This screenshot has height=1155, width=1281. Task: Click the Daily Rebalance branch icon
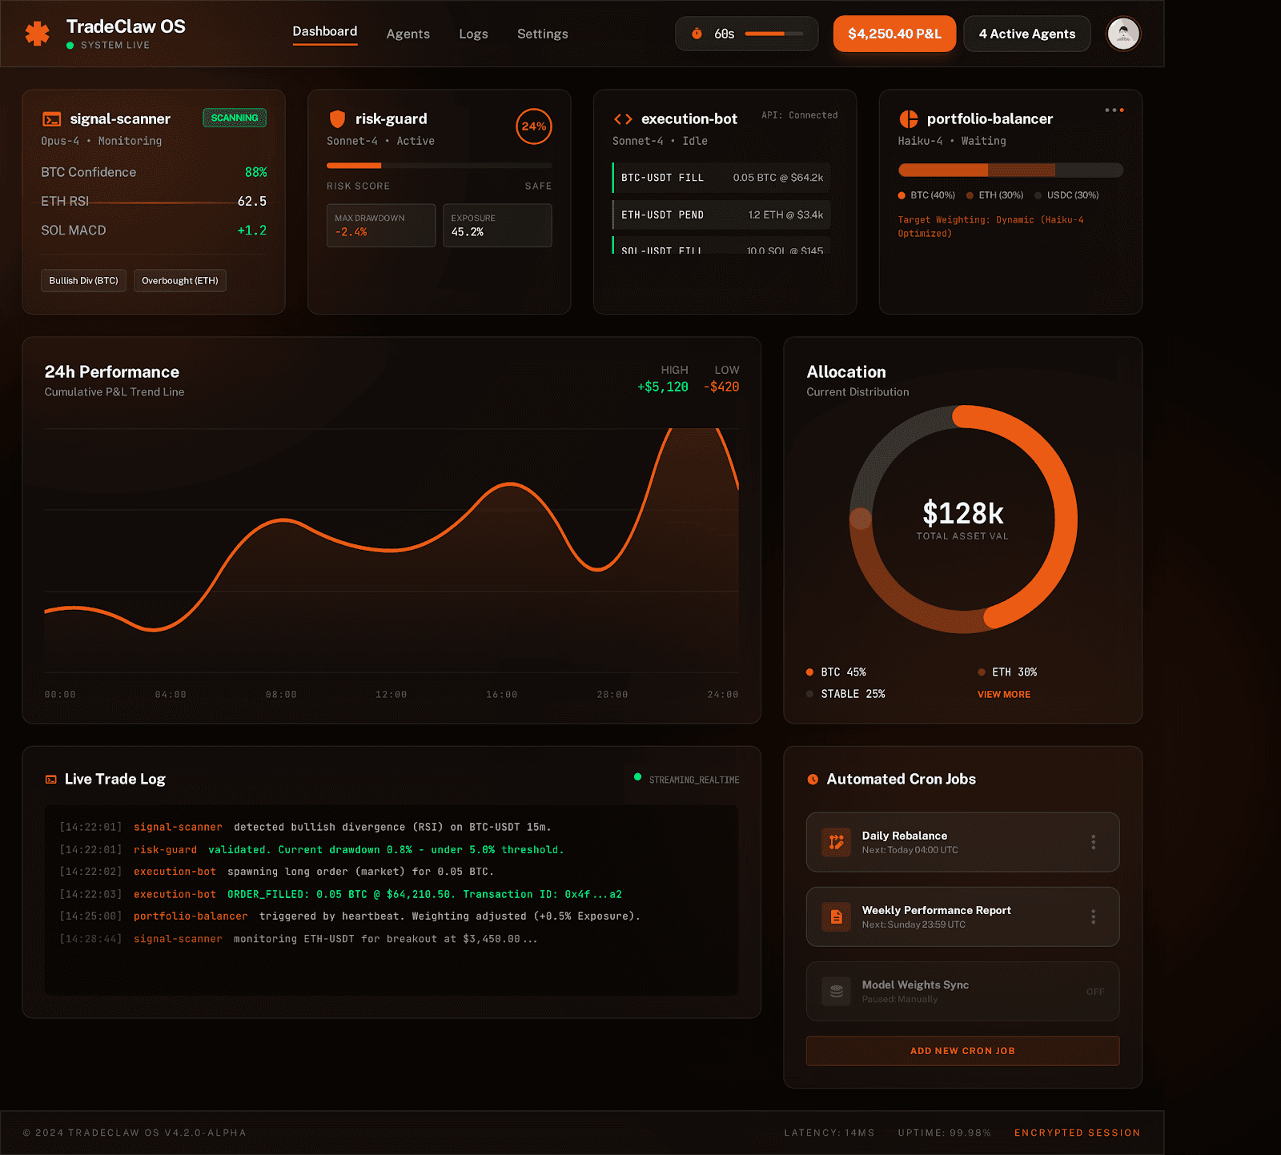(836, 842)
